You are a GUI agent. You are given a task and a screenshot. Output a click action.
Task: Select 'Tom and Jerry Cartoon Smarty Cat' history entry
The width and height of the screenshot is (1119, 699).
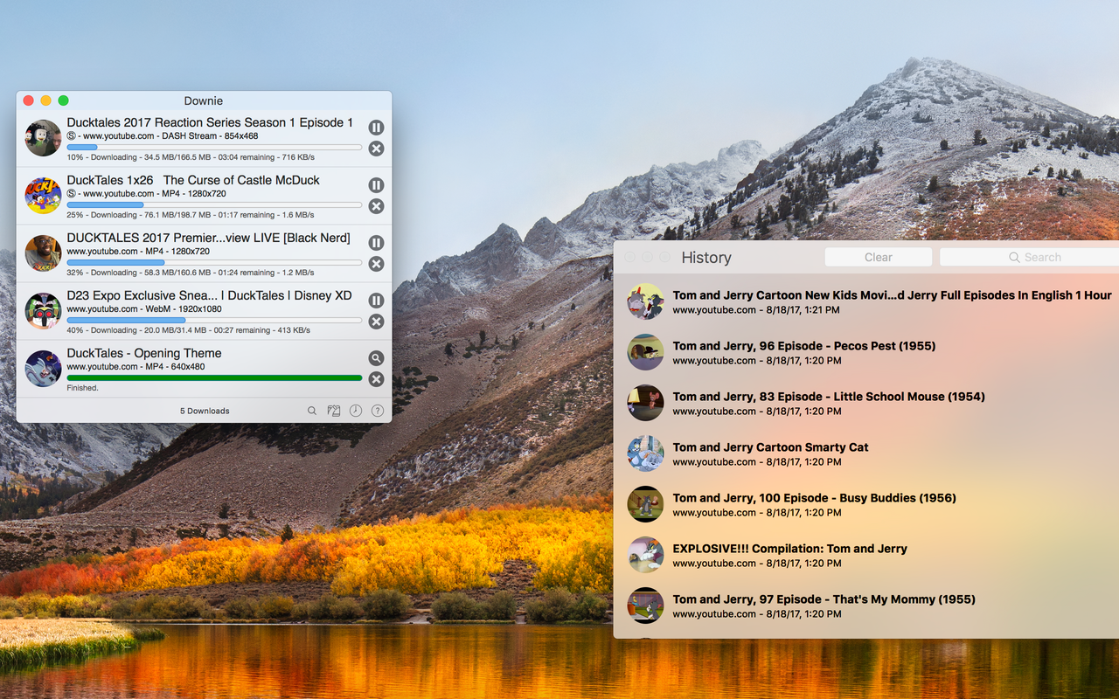(770, 447)
